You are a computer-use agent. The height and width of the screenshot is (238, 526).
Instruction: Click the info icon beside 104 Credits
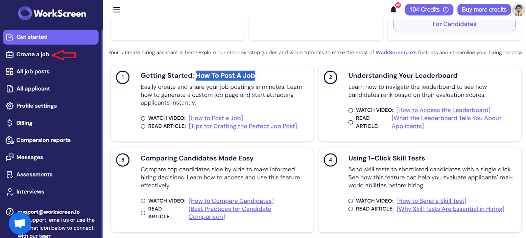[x=446, y=10]
